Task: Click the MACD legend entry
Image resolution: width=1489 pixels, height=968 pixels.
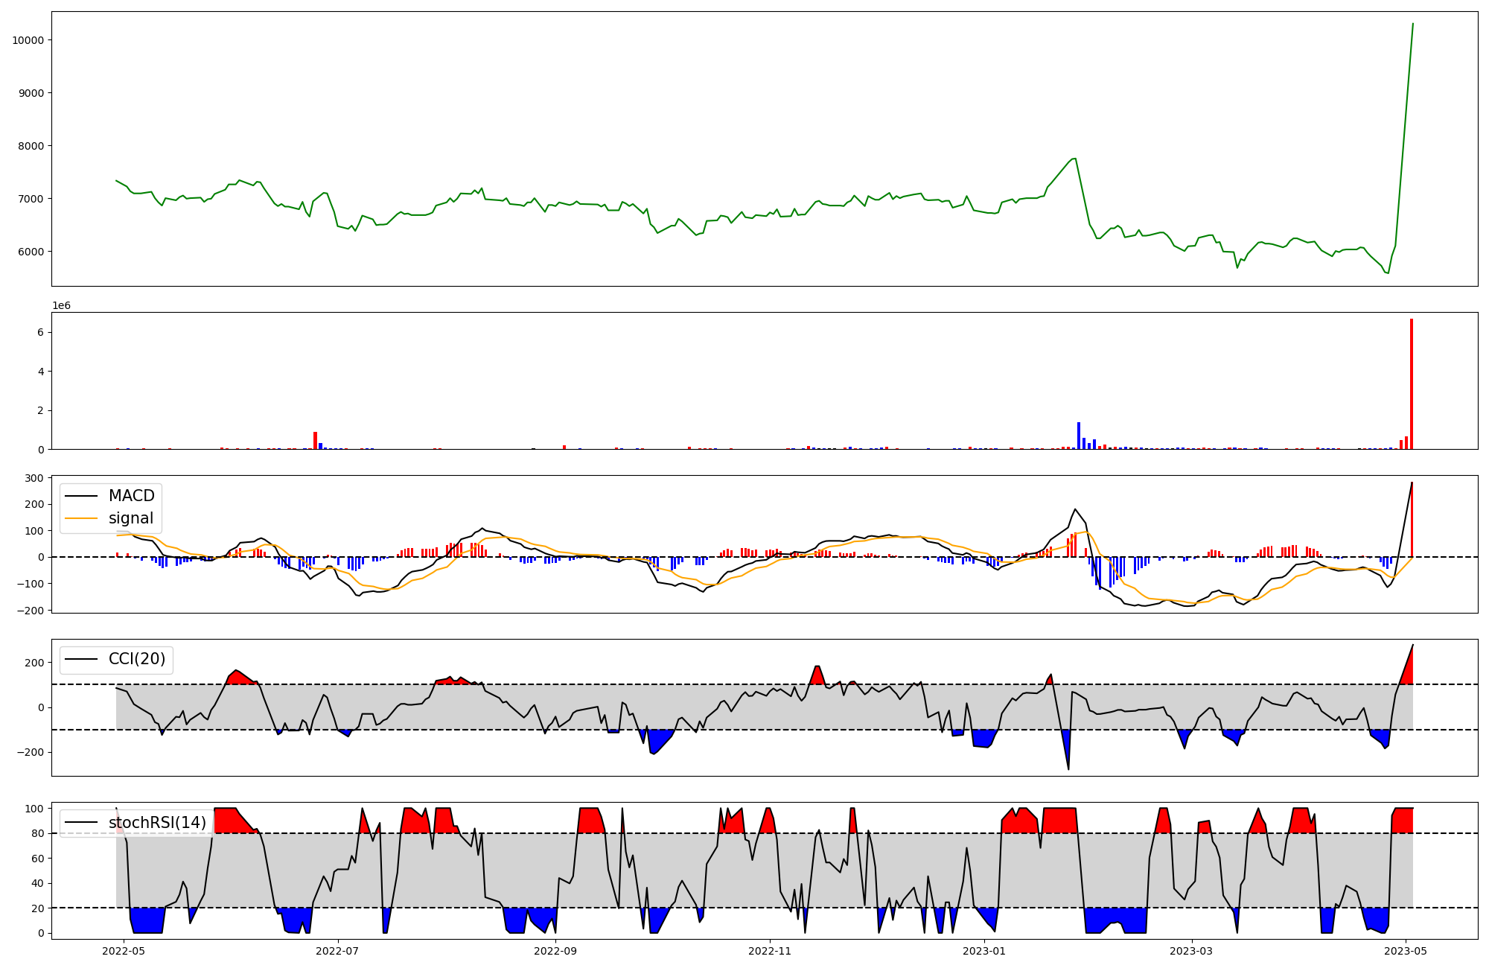Action: tap(131, 496)
